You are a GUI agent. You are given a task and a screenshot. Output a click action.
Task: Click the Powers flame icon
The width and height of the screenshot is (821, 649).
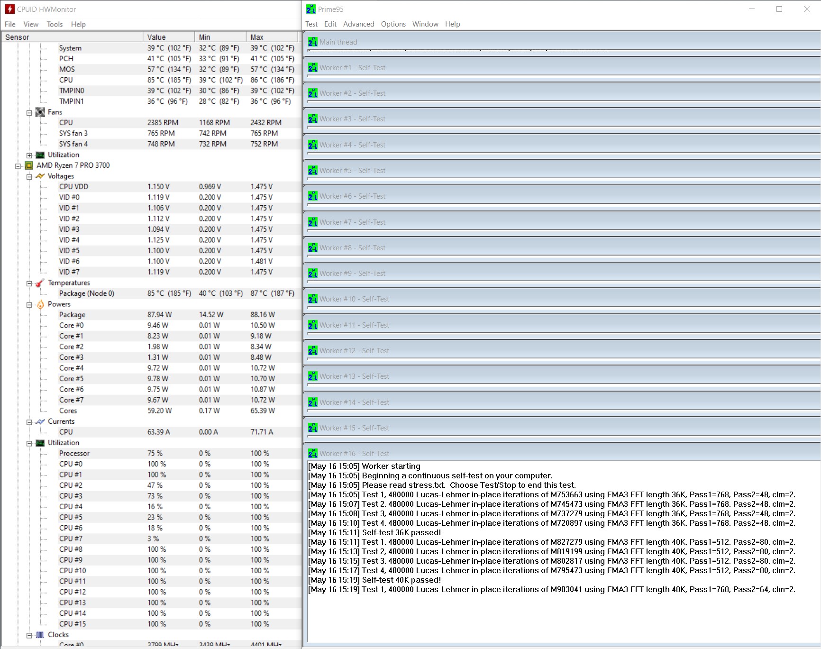point(40,304)
